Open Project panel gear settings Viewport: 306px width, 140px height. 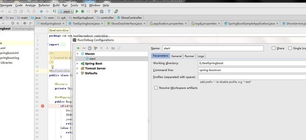[25, 23]
